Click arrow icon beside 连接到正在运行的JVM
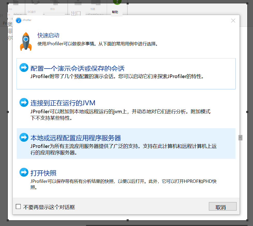The image size is (253, 226). pyautogui.click(x=24, y=102)
